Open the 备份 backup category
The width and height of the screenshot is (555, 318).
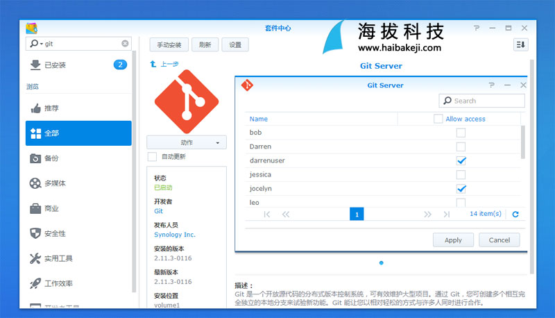78,158
